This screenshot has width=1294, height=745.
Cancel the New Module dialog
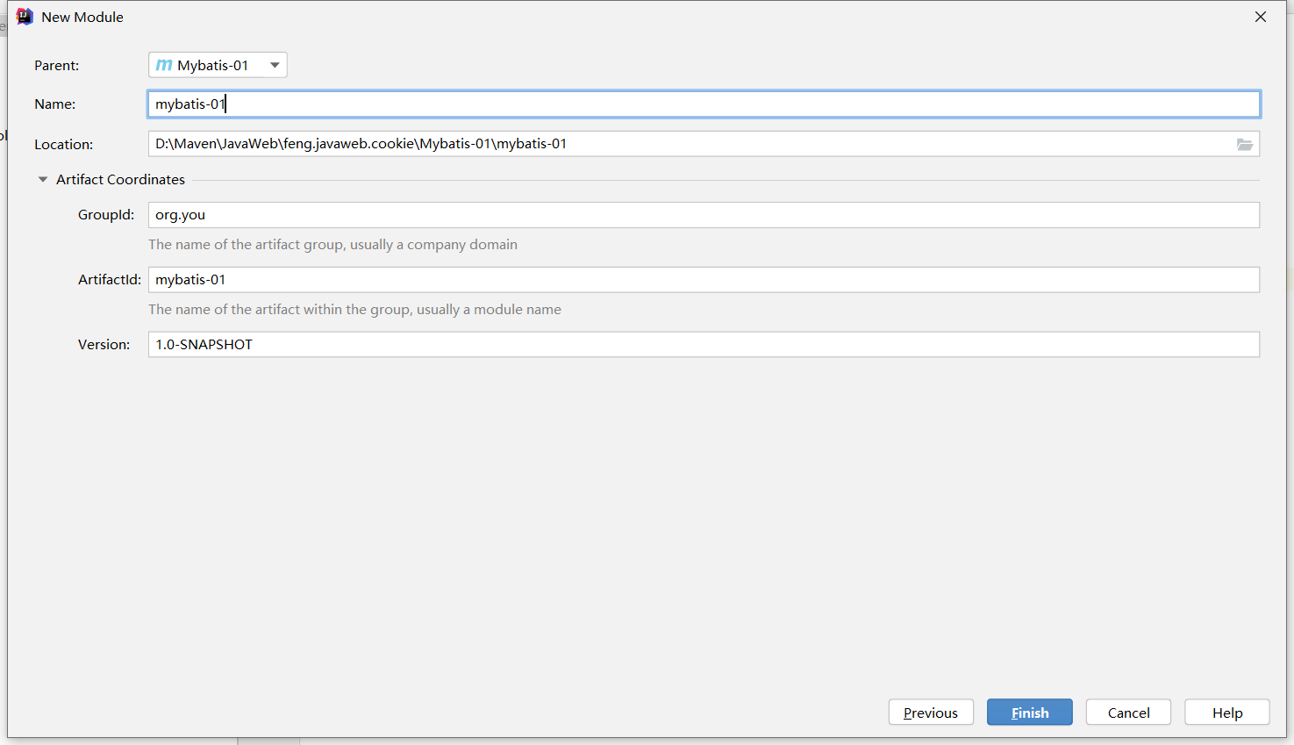point(1128,713)
